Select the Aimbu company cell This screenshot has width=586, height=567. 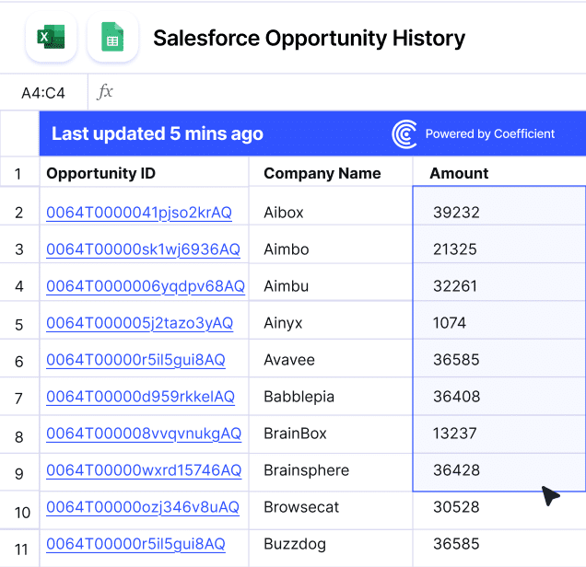click(x=331, y=283)
